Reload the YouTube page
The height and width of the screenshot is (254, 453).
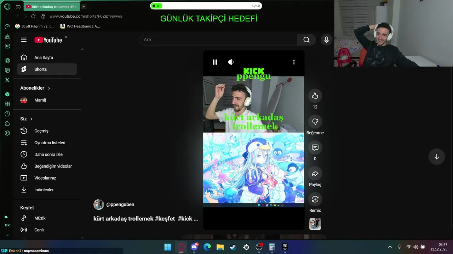(x=33, y=16)
